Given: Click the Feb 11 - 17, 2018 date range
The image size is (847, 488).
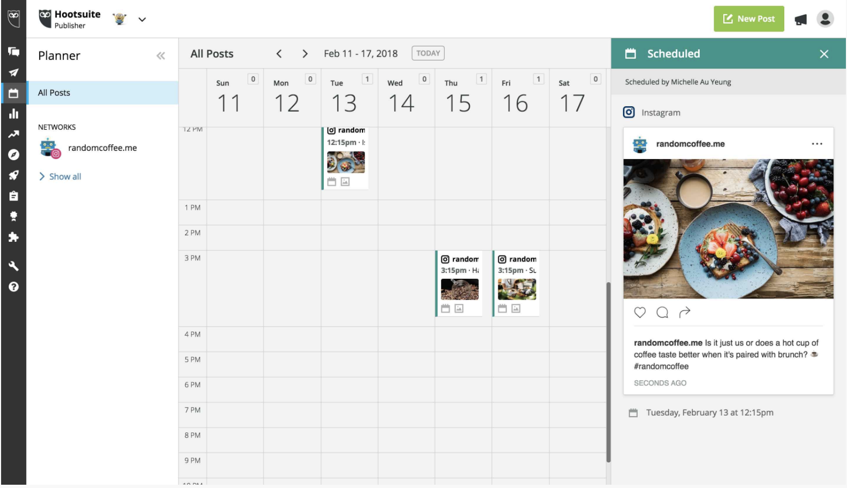Looking at the screenshot, I should click(x=361, y=53).
